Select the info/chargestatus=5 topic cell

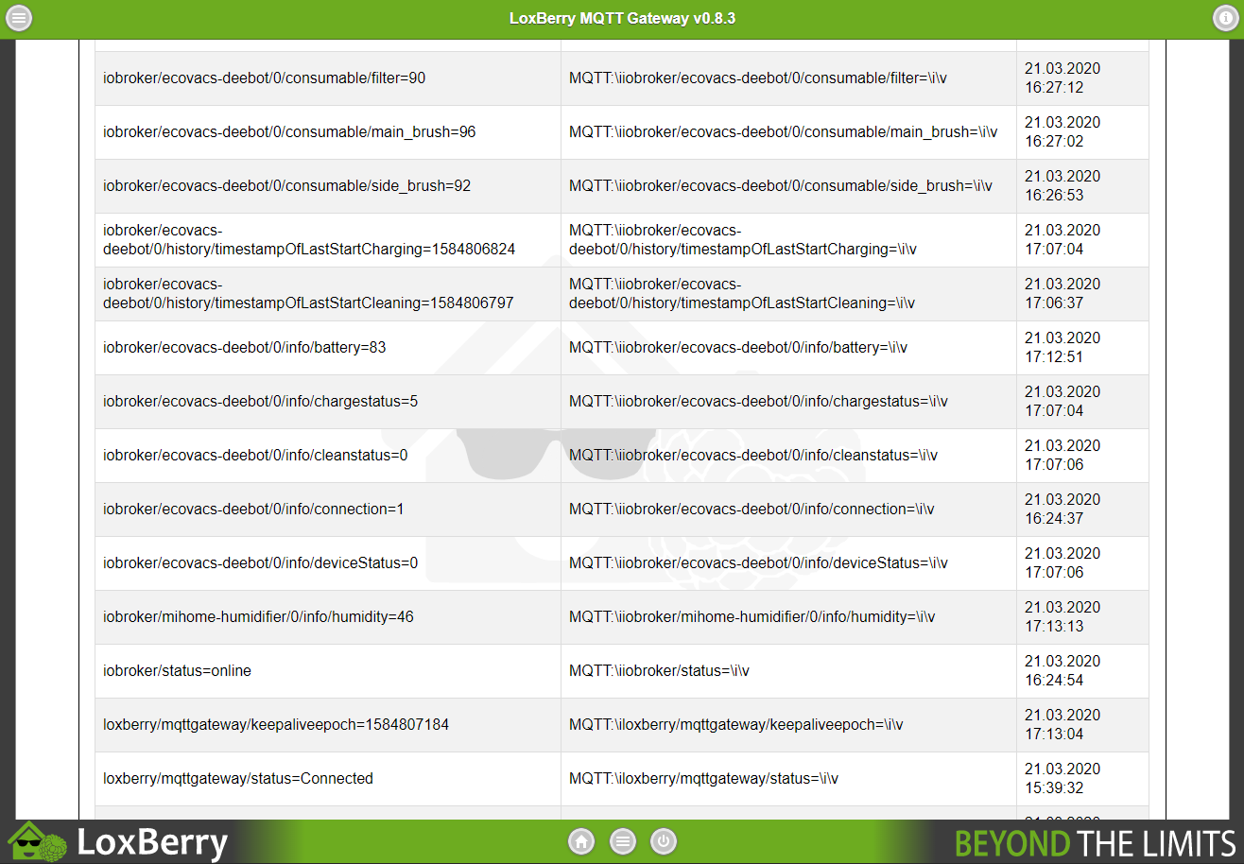[328, 402]
